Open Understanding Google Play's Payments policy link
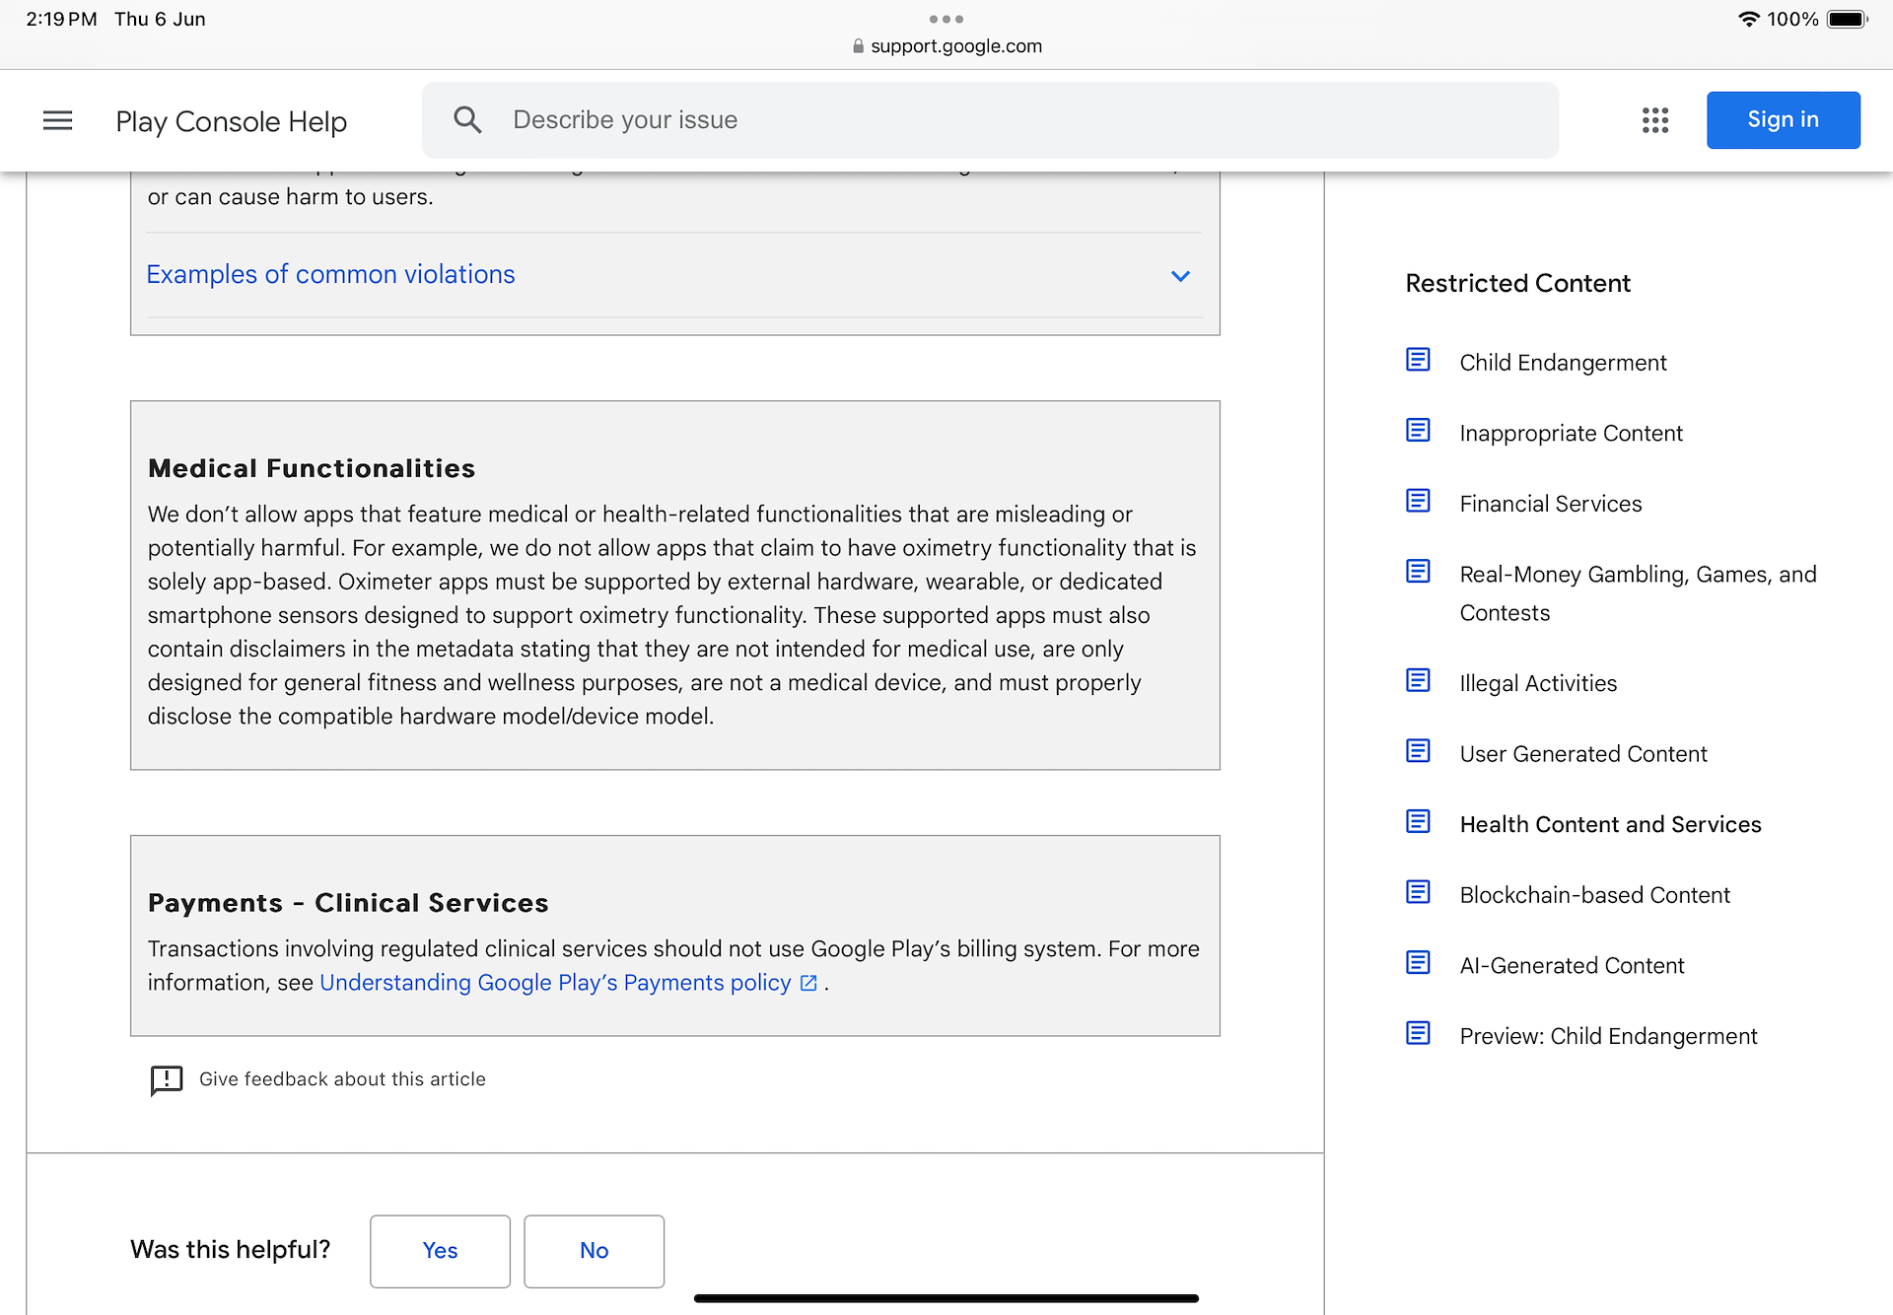This screenshot has width=1893, height=1315. (x=555, y=983)
